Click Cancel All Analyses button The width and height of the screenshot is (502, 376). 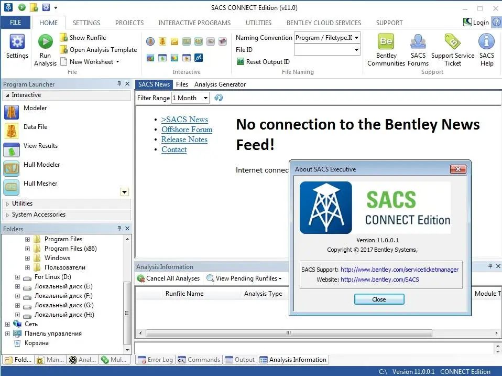click(x=168, y=278)
